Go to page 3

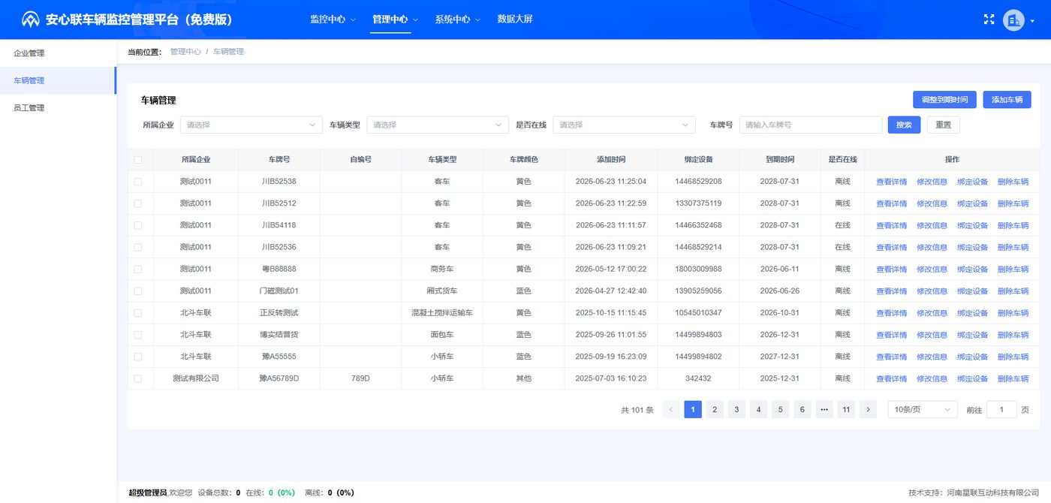pyautogui.click(x=736, y=409)
